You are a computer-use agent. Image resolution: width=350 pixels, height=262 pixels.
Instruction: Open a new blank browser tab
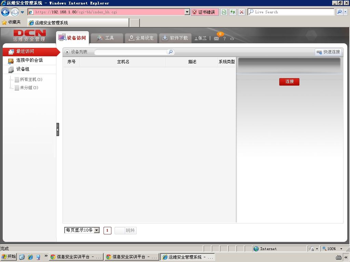(x=135, y=23)
